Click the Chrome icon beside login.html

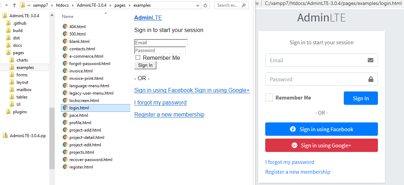pyautogui.click(x=65, y=108)
